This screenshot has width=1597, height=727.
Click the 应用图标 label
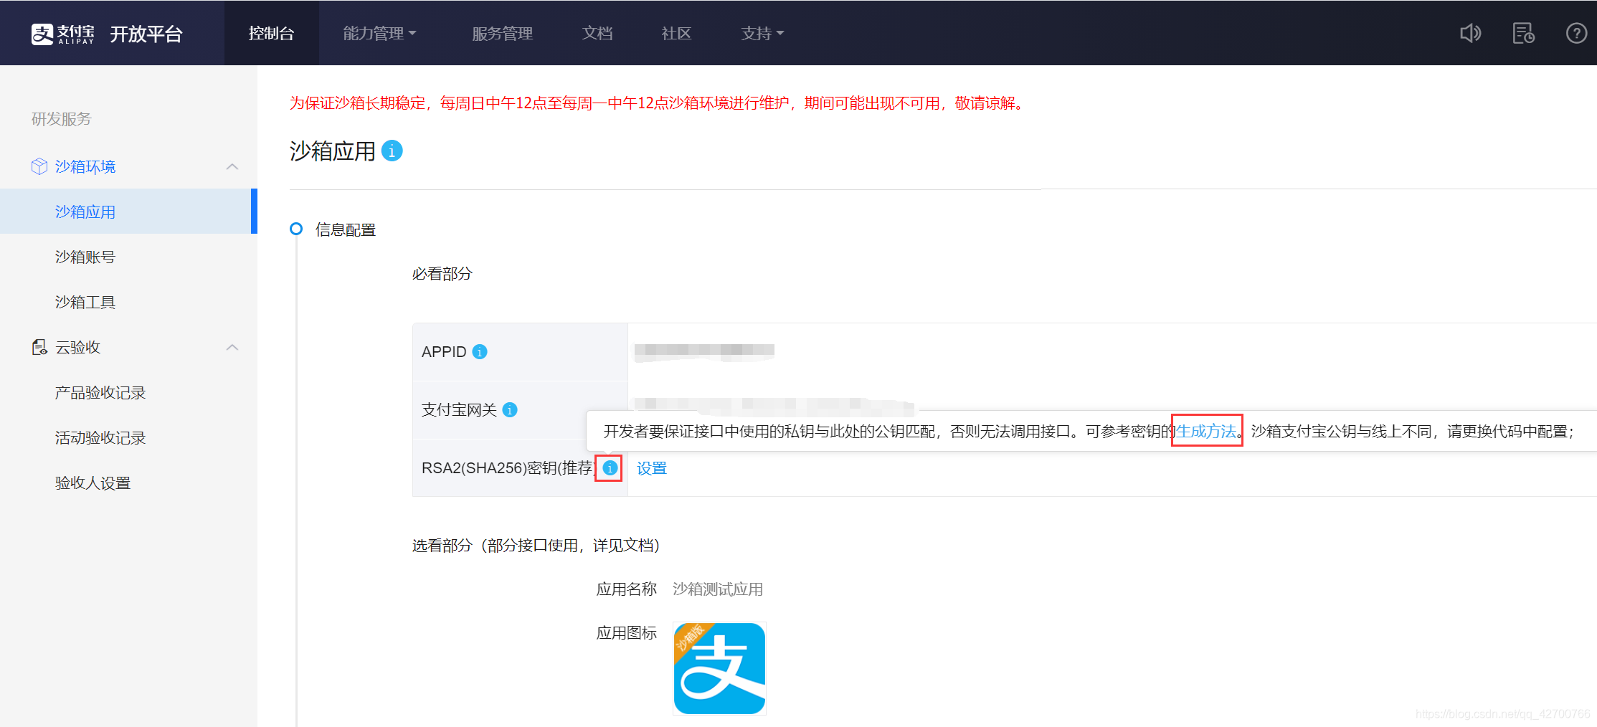(627, 633)
